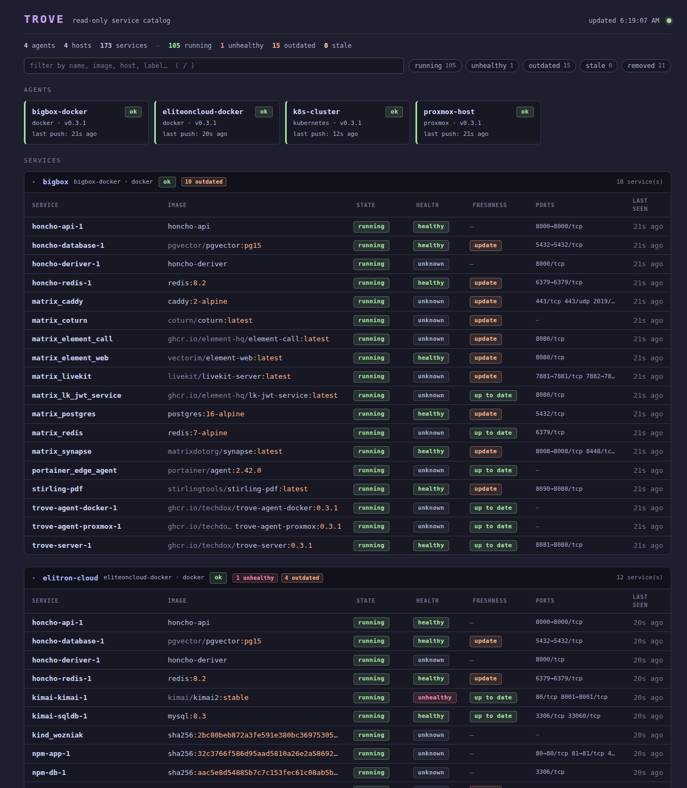Click up to date badge on trove-server-1
Image resolution: width=687 pixels, height=788 pixels.
click(493, 546)
